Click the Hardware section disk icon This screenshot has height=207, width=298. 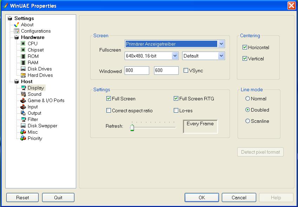click(16, 37)
